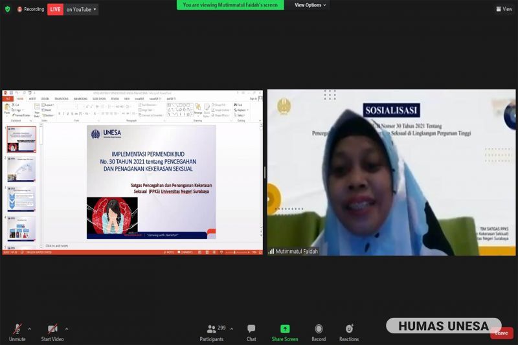Click the UNESA logo on the slide
Image resolution: width=518 pixels, height=345 pixels.
coord(106,134)
